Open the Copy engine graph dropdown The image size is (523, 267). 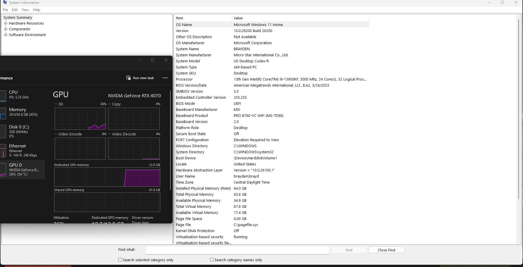(110, 104)
